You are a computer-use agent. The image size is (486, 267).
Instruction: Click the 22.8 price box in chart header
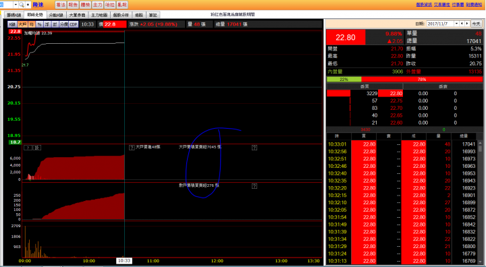(x=115, y=24)
